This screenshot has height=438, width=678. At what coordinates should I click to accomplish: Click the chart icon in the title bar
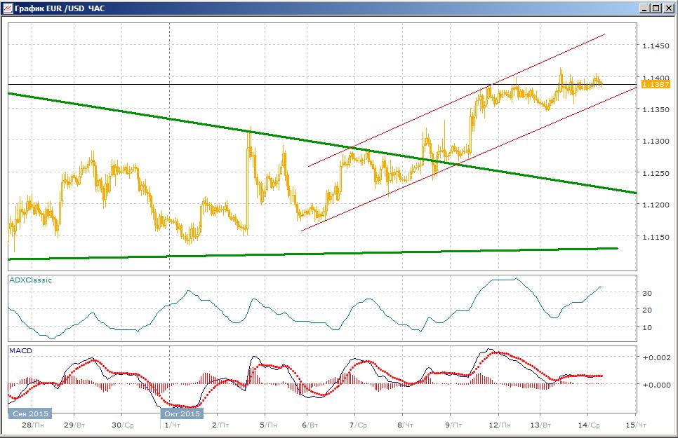7,8
